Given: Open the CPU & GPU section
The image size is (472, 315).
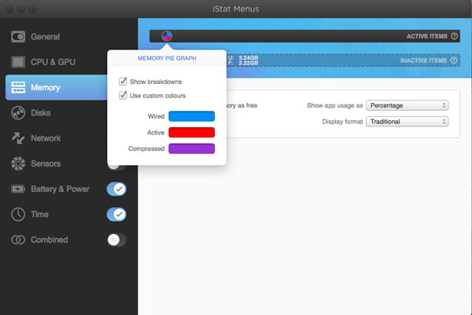Looking at the screenshot, I should coord(53,62).
